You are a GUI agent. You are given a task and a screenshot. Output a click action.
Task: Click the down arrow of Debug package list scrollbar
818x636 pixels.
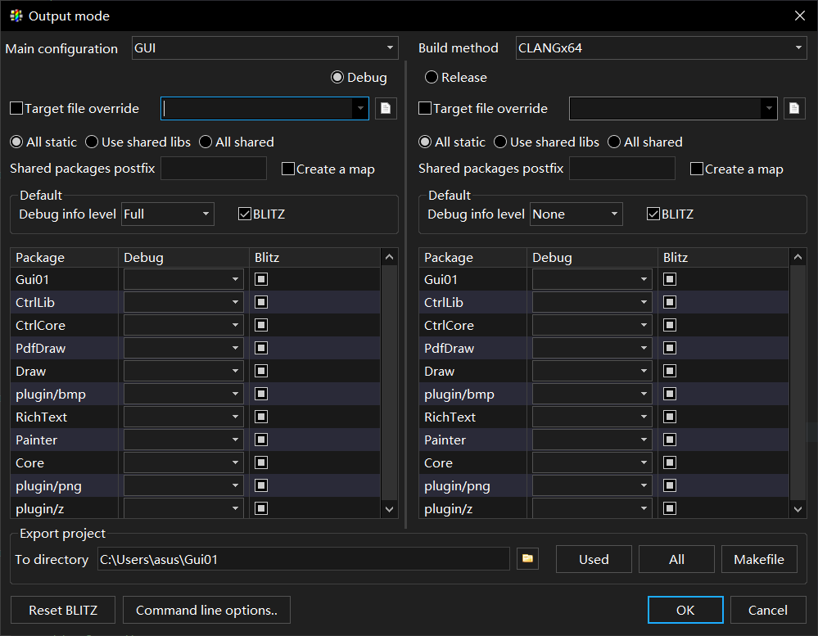pyautogui.click(x=389, y=509)
